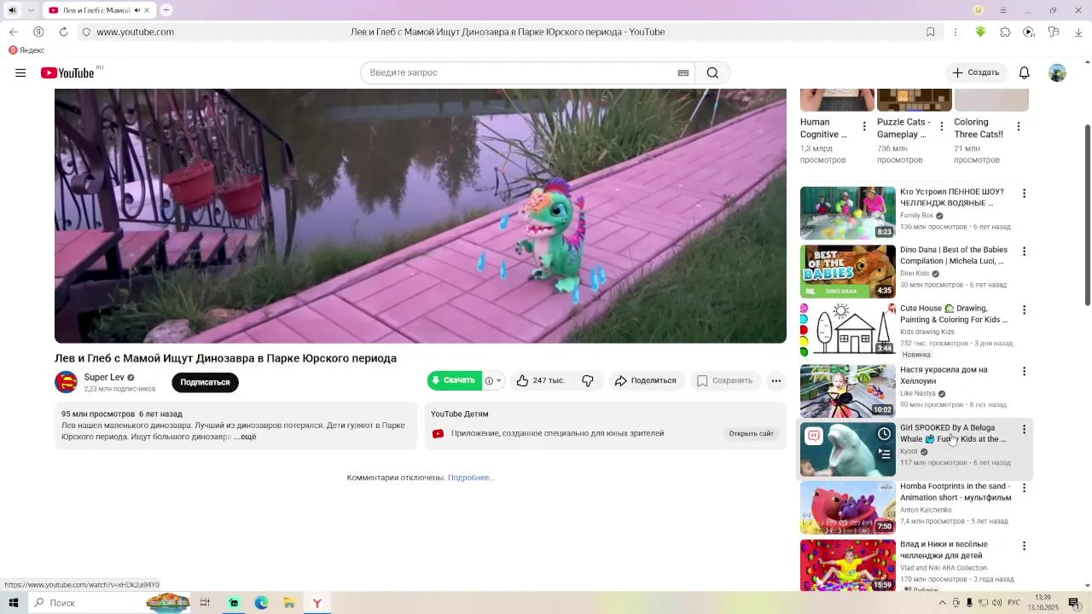
Task: Reload the page in browser
Action: (x=63, y=32)
